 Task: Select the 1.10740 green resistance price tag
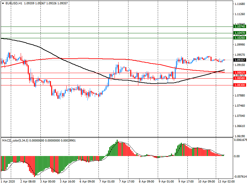coord(240,27)
